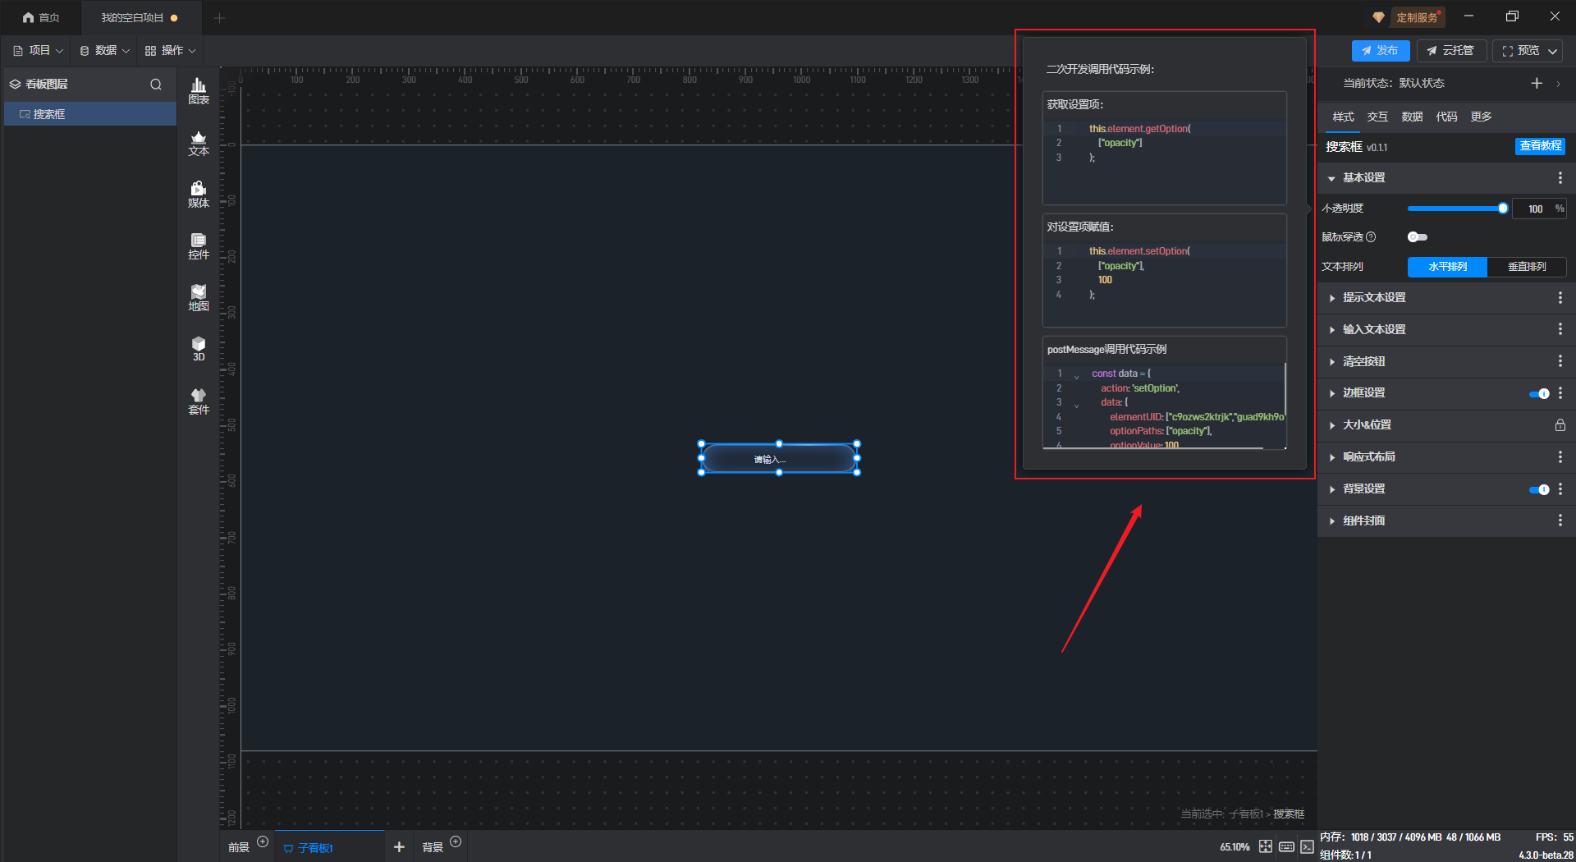Switch to the 数据 properties tab
This screenshot has width=1576, height=862.
1412,117
